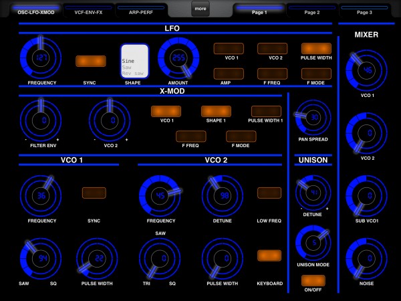Toggle X-MOD Shape 1 destination
401x301 pixels.
(216, 111)
